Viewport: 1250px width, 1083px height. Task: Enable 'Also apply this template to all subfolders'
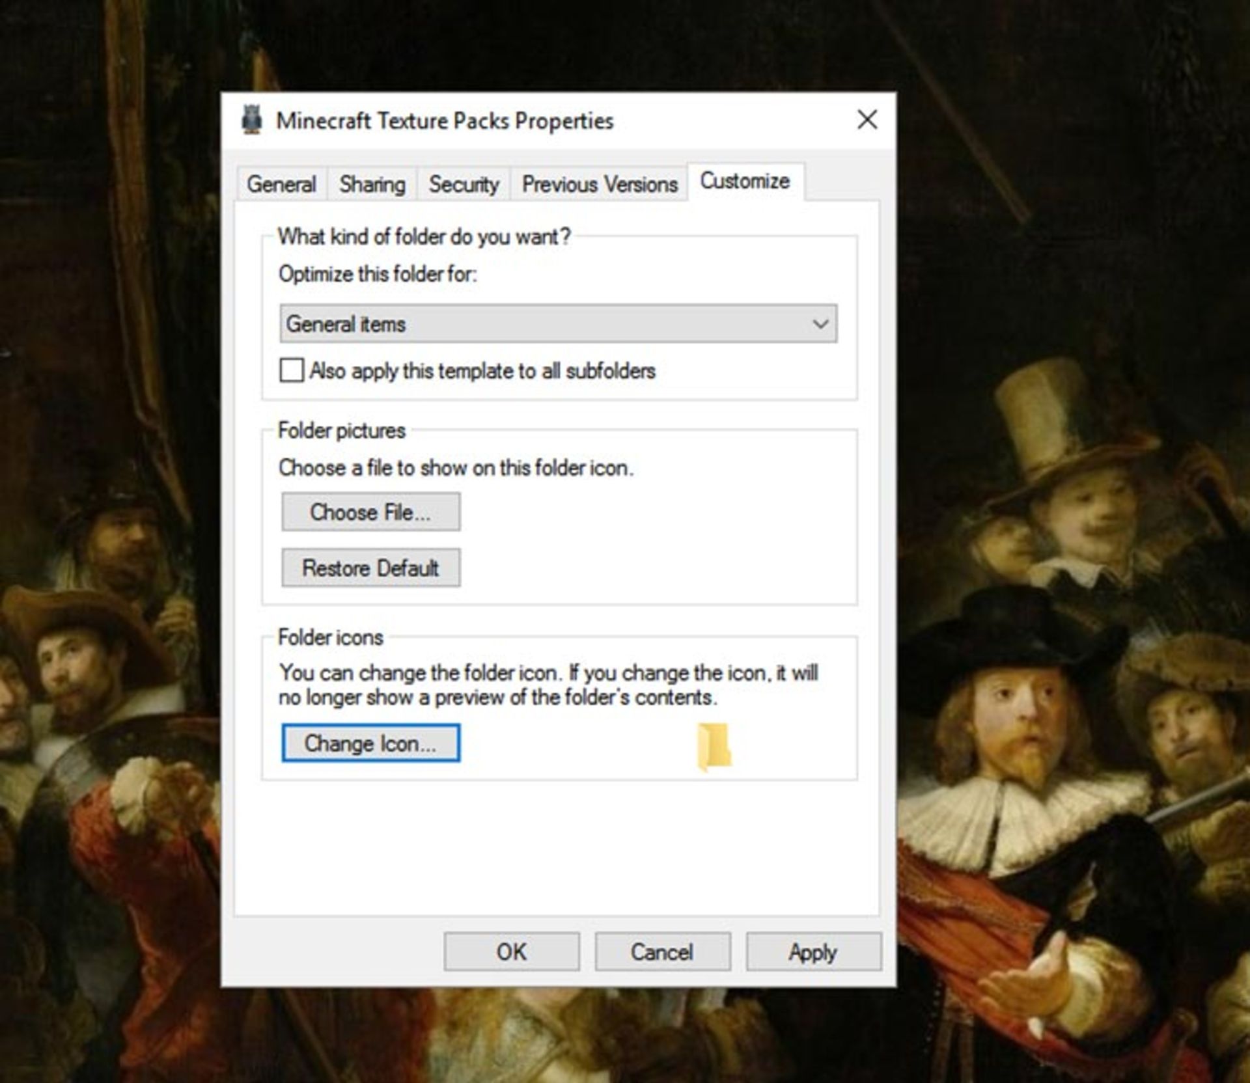click(291, 370)
